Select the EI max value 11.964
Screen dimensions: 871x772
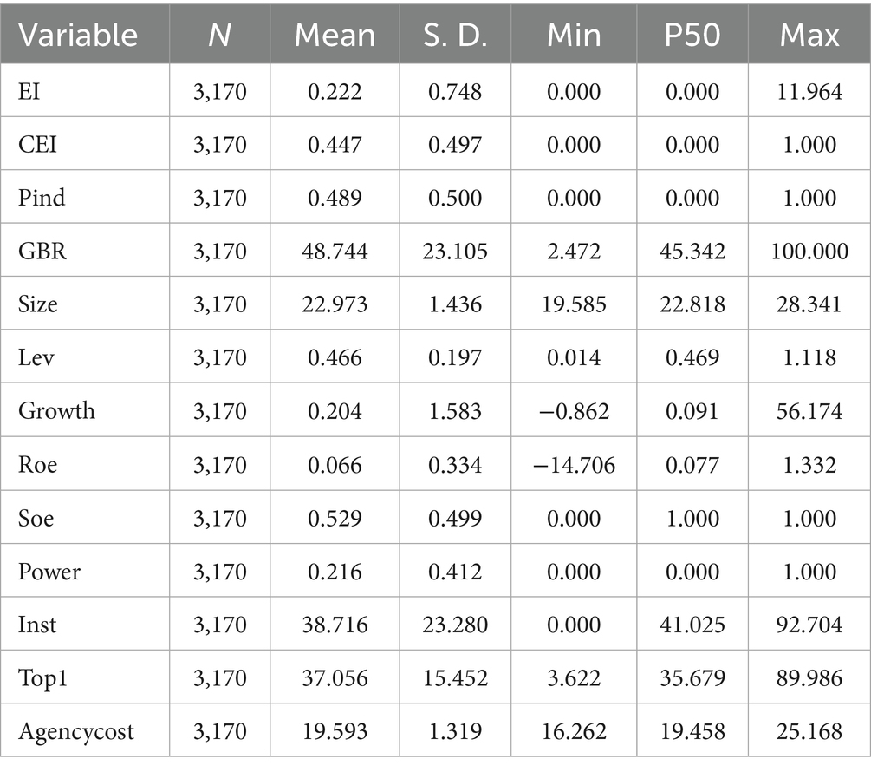(809, 91)
